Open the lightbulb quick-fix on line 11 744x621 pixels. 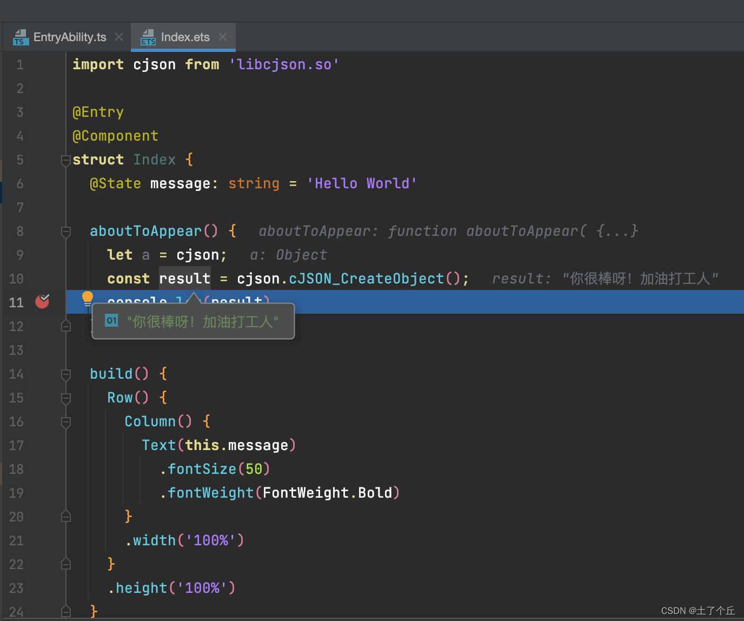pyautogui.click(x=88, y=298)
